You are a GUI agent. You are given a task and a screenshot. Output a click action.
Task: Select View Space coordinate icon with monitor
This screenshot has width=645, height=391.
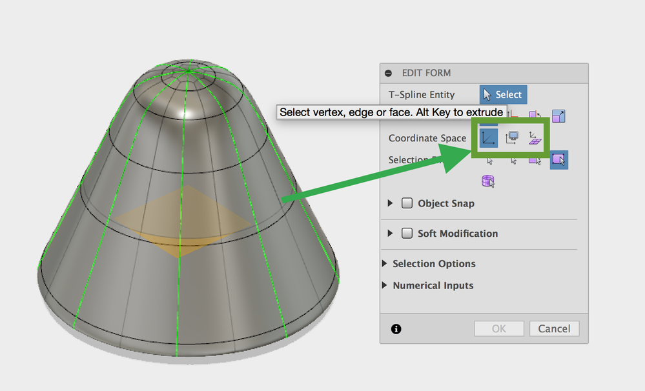pyautogui.click(x=512, y=137)
